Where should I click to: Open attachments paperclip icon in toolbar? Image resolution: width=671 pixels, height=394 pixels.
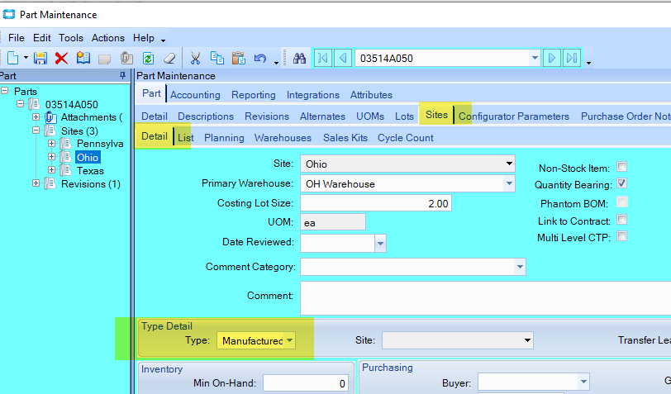coord(126,58)
